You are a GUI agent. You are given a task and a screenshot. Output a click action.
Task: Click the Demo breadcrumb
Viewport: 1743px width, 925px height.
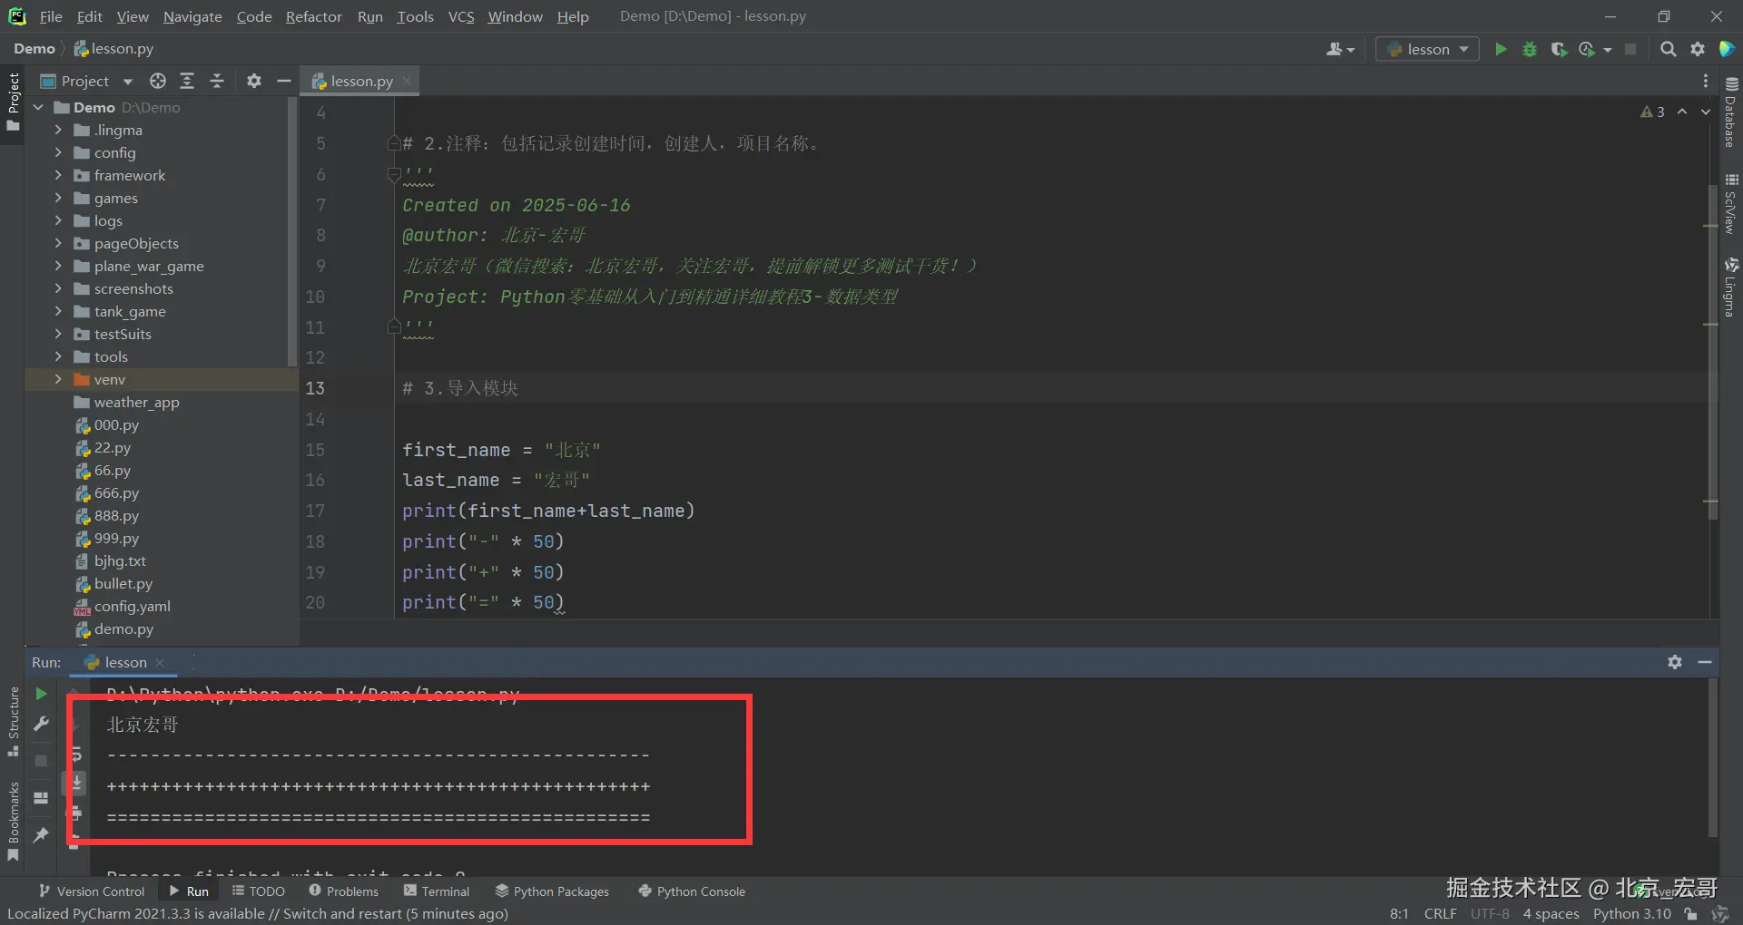coord(34,49)
